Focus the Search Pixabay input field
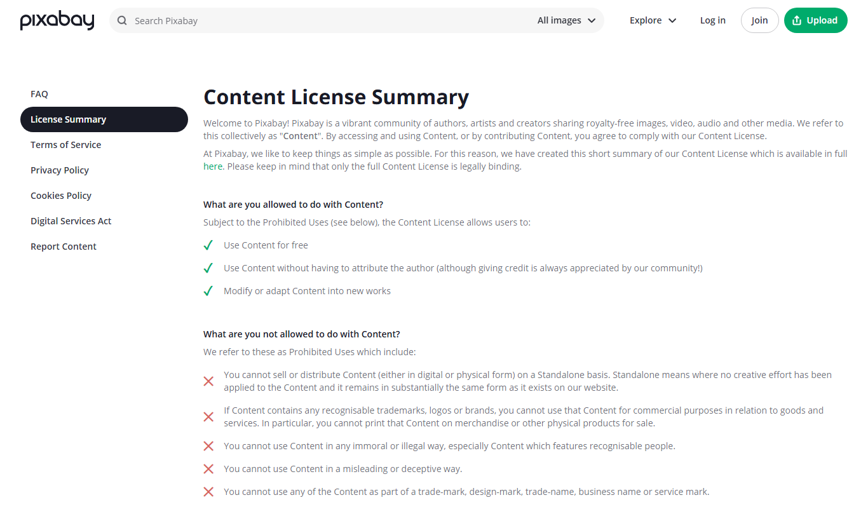This screenshot has height=521, width=868. 330,20
